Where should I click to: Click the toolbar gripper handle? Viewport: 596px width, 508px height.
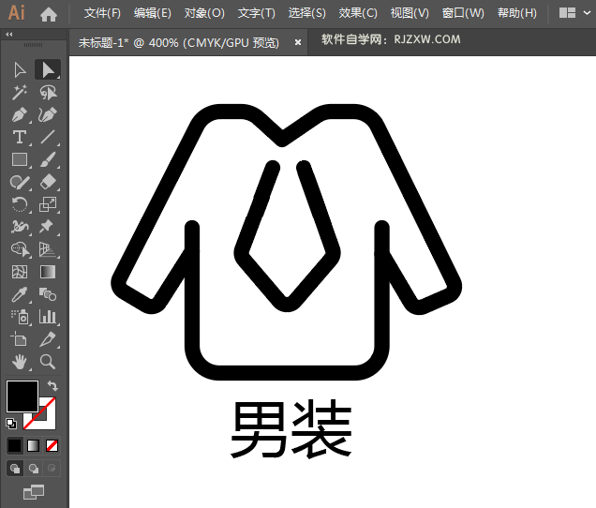point(34,45)
